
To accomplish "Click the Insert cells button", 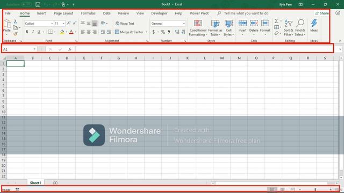I will point(242,28).
